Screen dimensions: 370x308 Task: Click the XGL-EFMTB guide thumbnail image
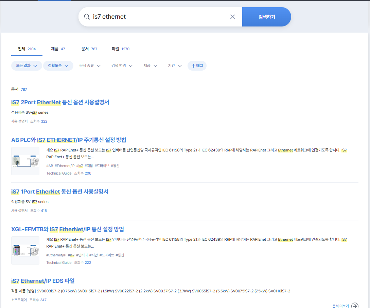point(25,250)
